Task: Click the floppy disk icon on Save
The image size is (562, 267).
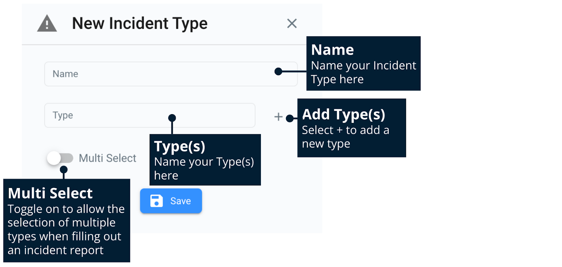Action: coord(156,201)
